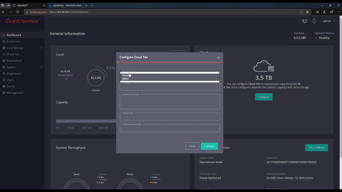Click the Replications sidebar icon
This screenshot has height=192, width=342.
[4, 61]
